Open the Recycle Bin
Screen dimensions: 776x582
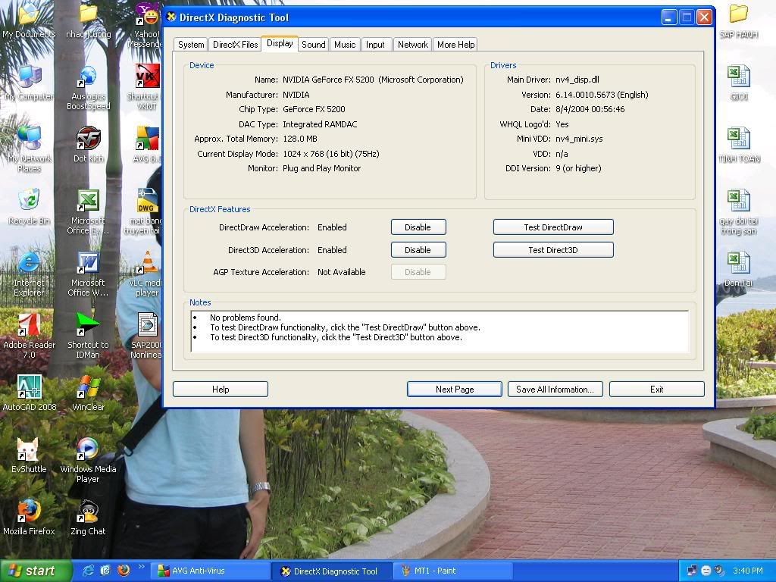pyautogui.click(x=29, y=208)
